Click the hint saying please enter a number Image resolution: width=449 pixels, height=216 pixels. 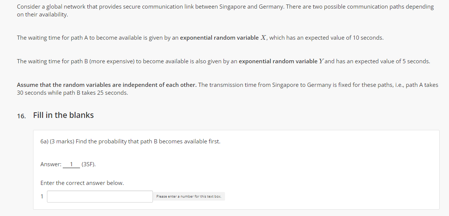click(x=189, y=196)
